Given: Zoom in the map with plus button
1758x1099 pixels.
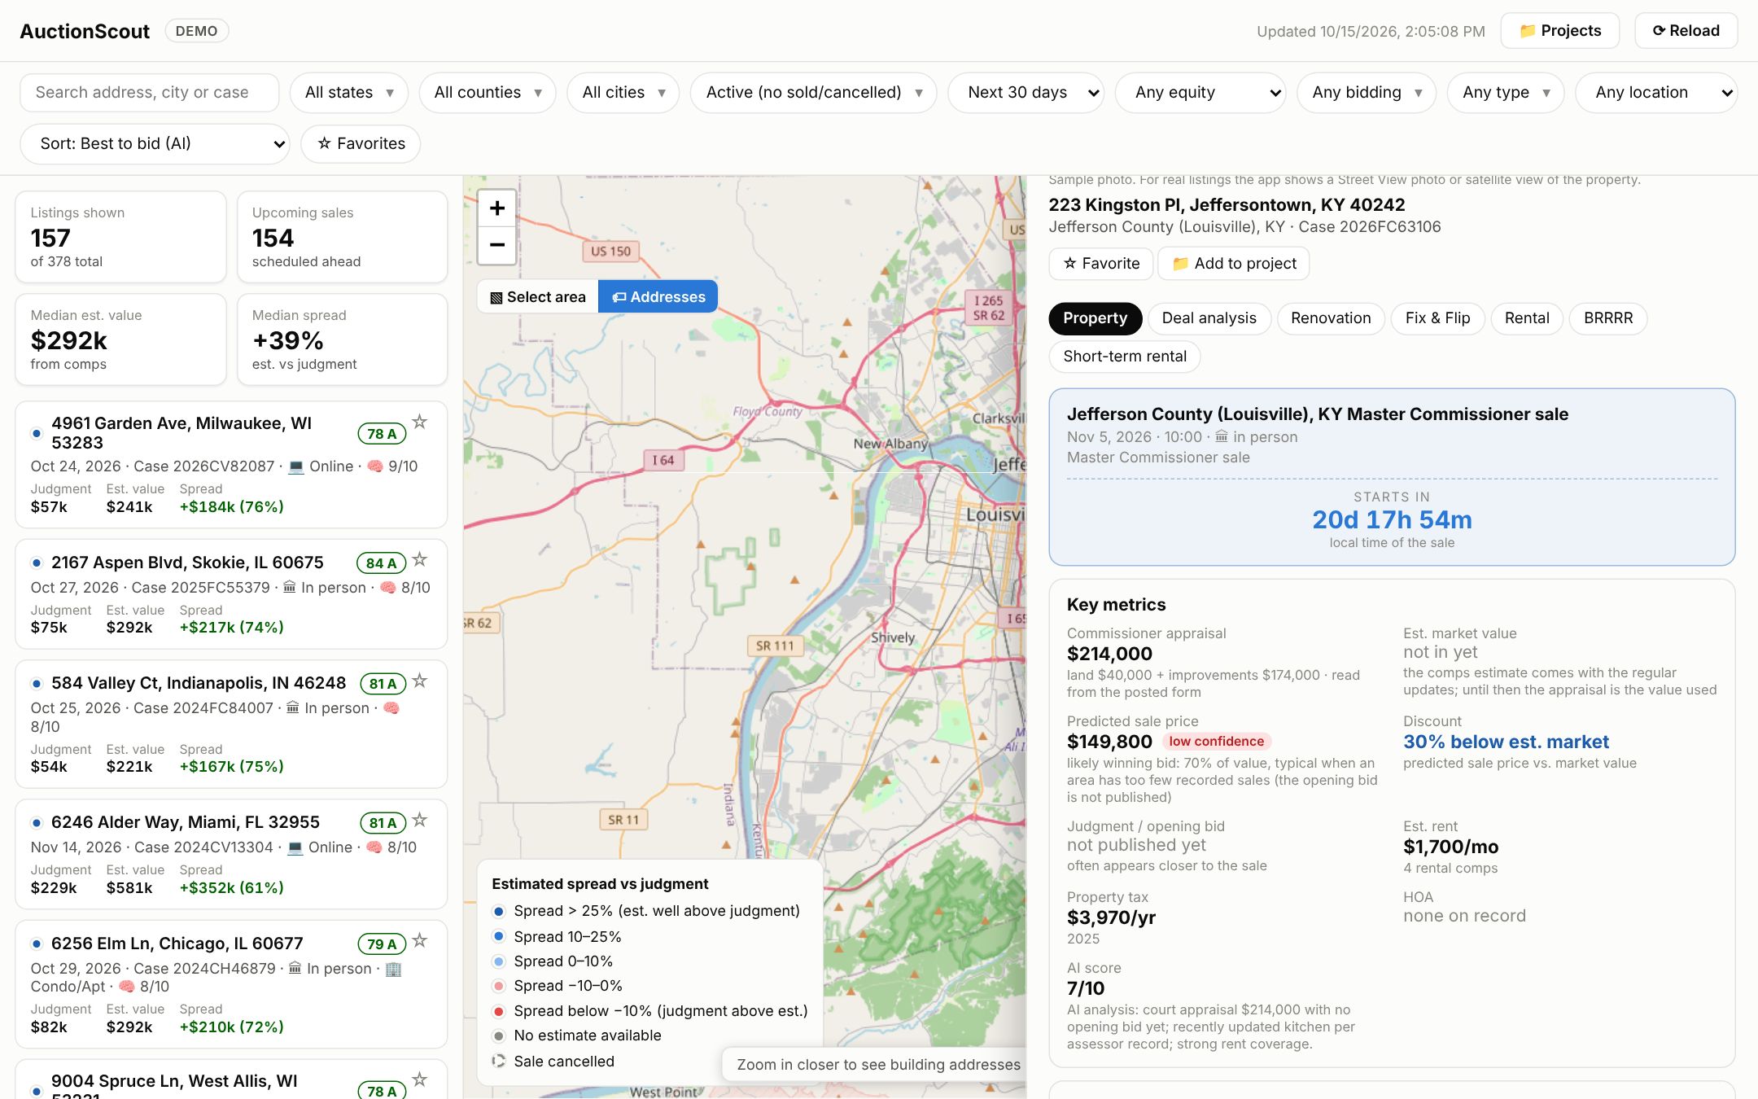Looking at the screenshot, I should 497,208.
